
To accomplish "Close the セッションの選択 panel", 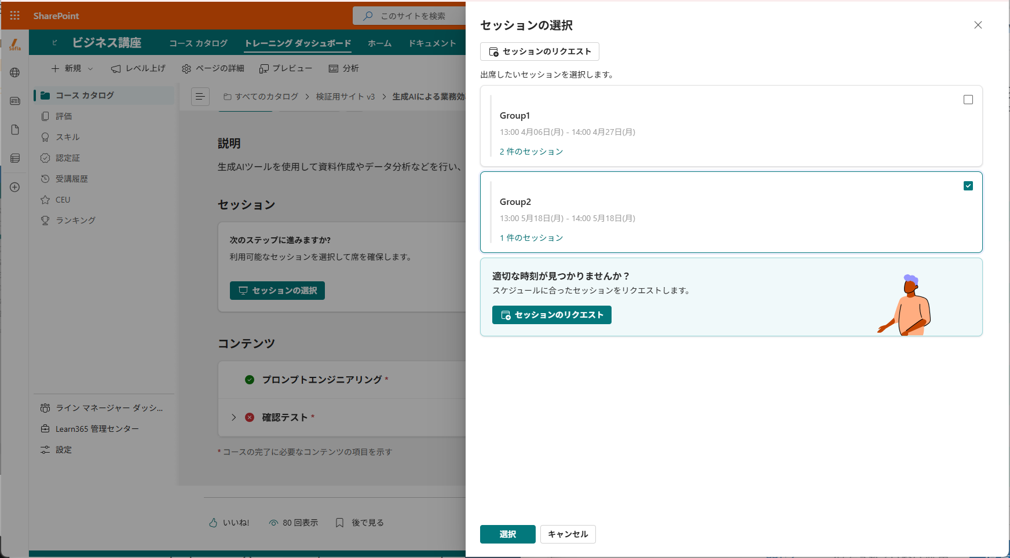I will [978, 25].
